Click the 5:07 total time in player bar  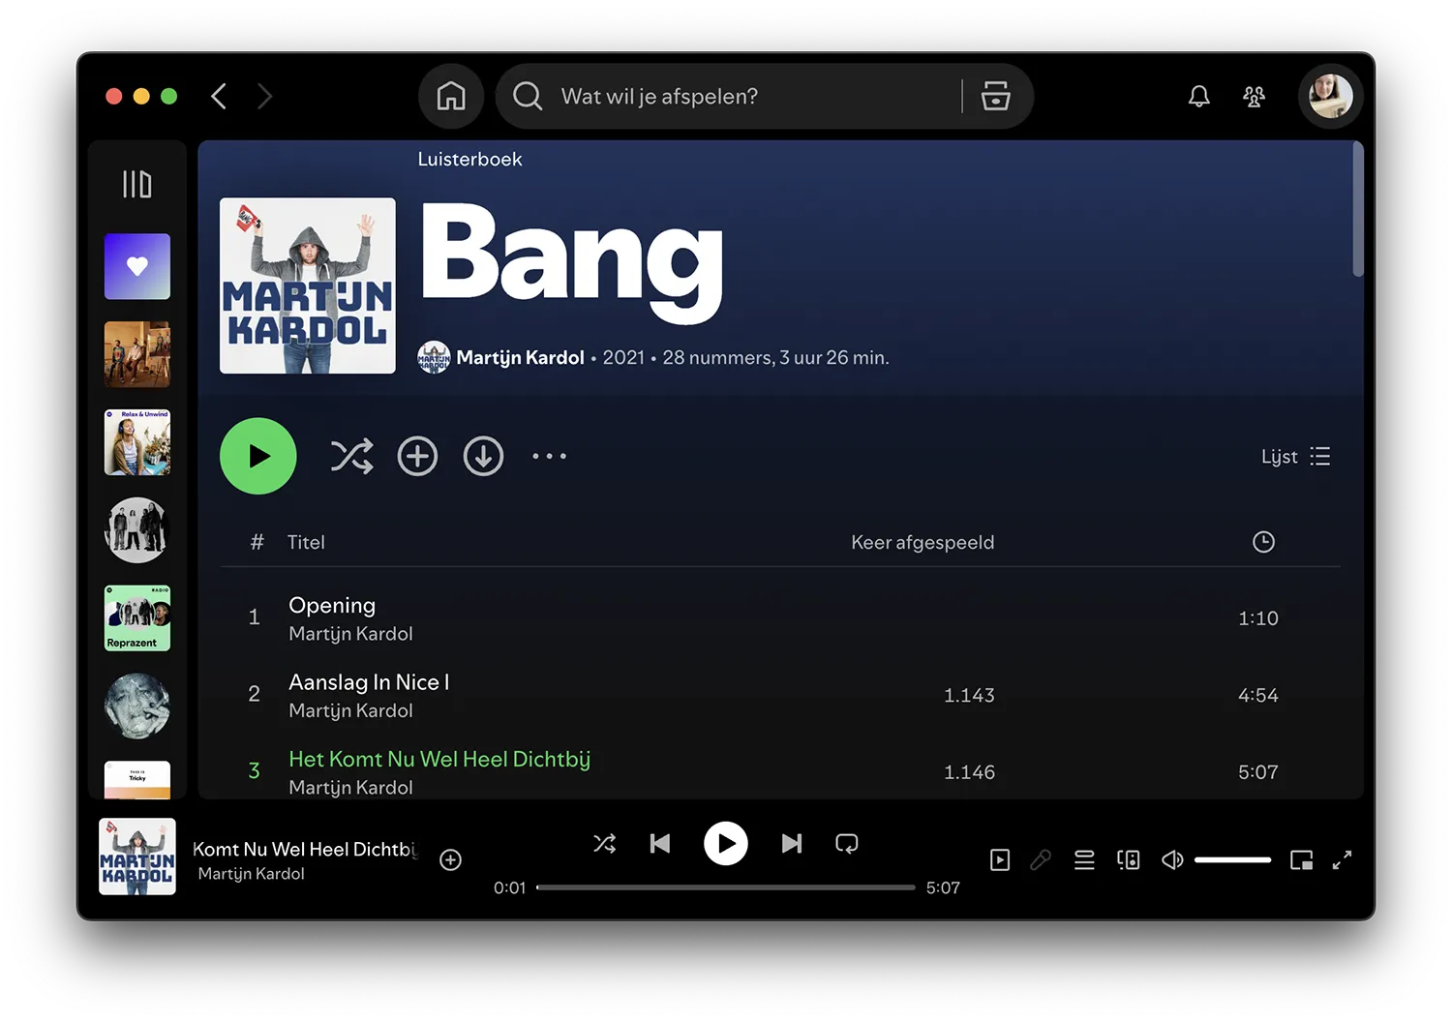(x=943, y=887)
